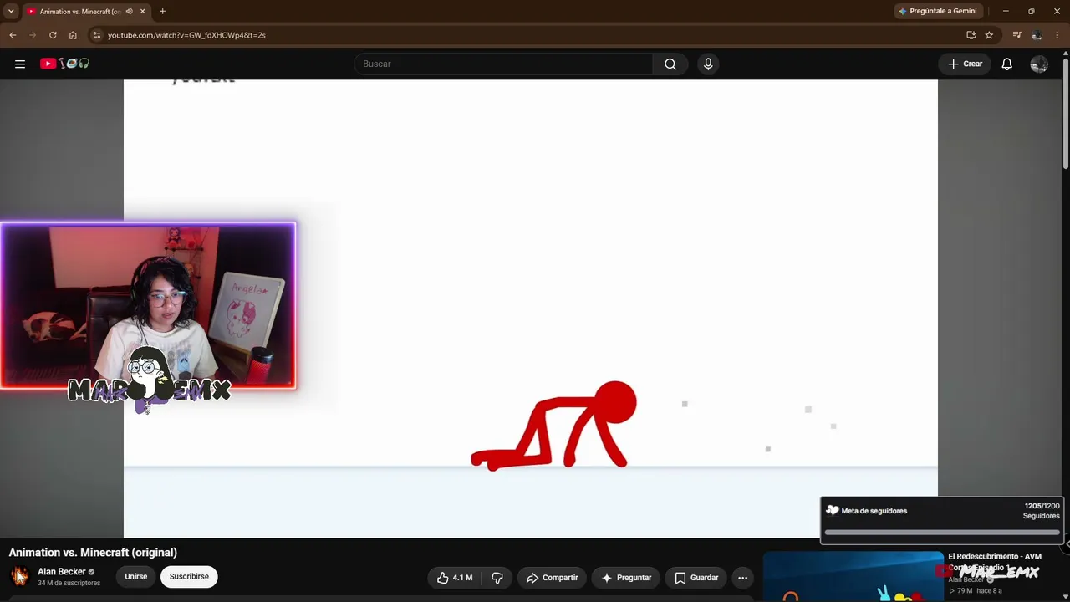Reload the current page
1070x602 pixels.
pos(53,35)
